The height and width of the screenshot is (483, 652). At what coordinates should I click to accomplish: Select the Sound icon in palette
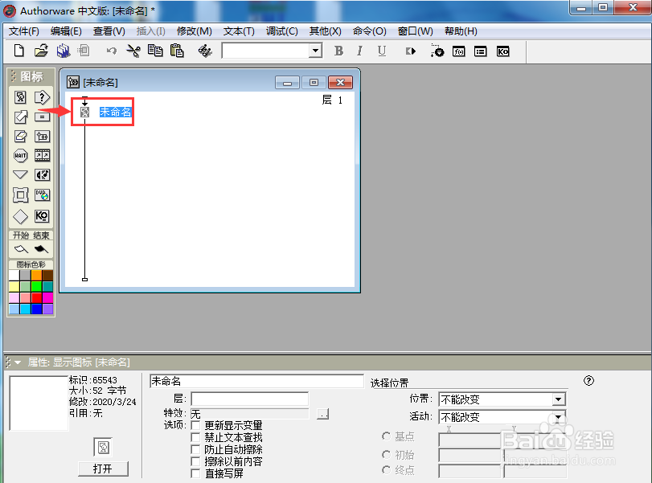point(42,175)
